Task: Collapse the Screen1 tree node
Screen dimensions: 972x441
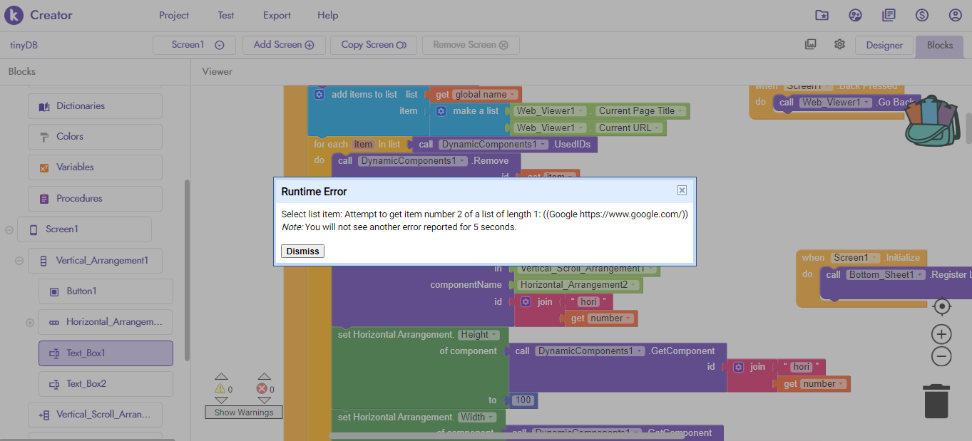Action: [x=9, y=229]
